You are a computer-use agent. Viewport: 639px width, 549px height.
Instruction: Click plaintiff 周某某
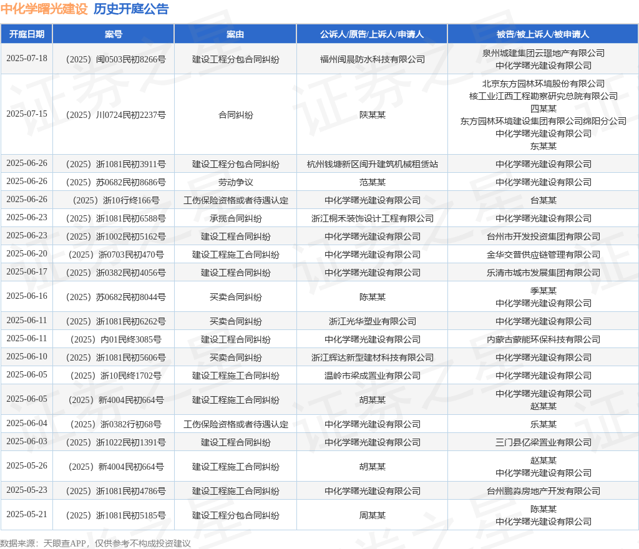tap(372, 515)
